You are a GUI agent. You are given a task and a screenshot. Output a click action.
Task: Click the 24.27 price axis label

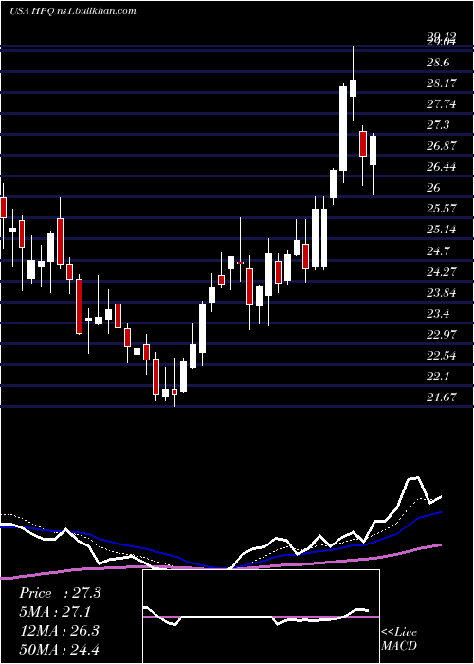click(442, 271)
